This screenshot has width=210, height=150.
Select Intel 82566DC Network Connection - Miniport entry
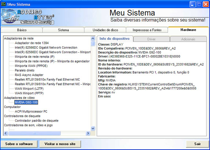tap(53, 52)
